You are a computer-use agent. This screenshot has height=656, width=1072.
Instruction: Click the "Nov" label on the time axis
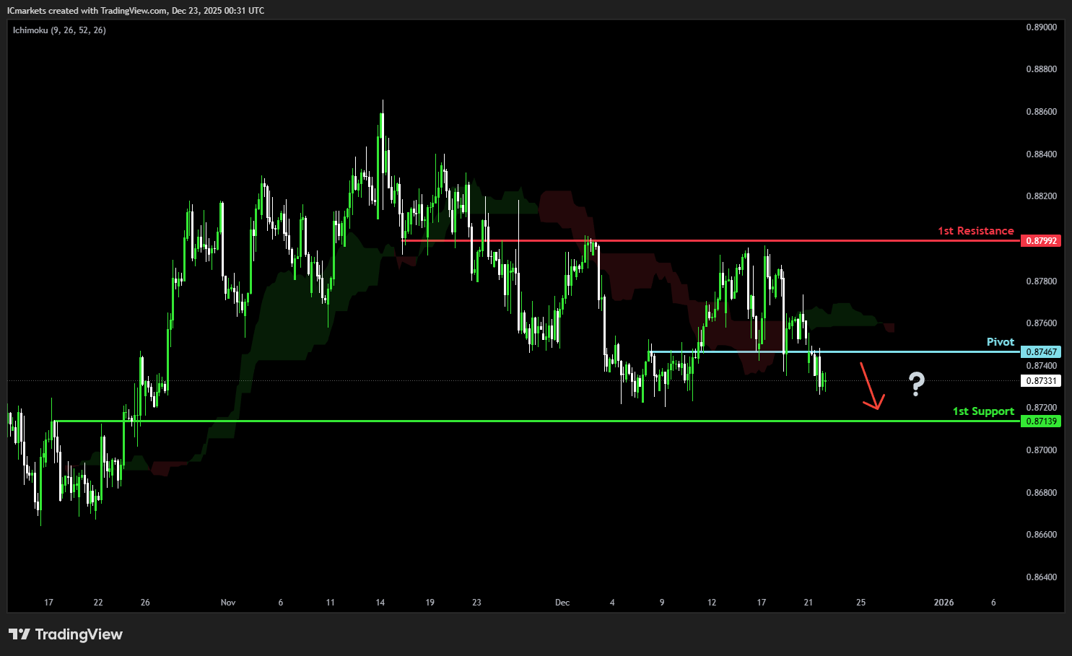pos(228,603)
